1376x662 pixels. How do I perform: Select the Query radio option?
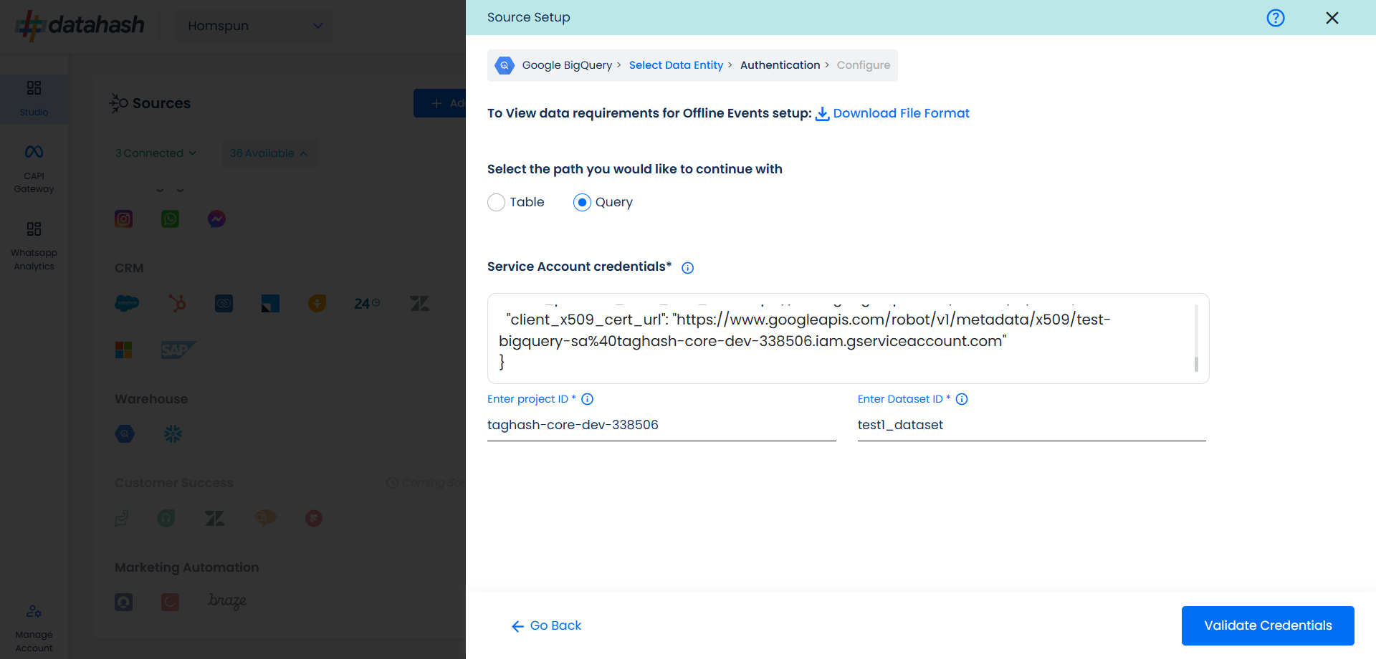582,203
